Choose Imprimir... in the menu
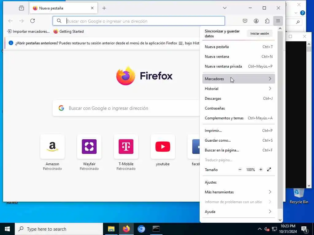 239,130
